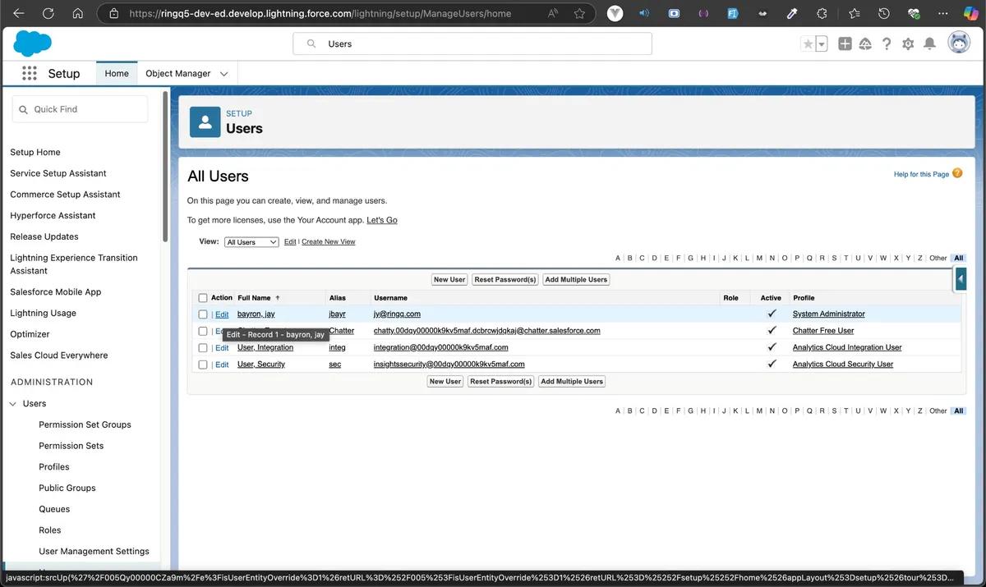Open Public Groups in sidebar
The width and height of the screenshot is (986, 587).
pos(67,488)
